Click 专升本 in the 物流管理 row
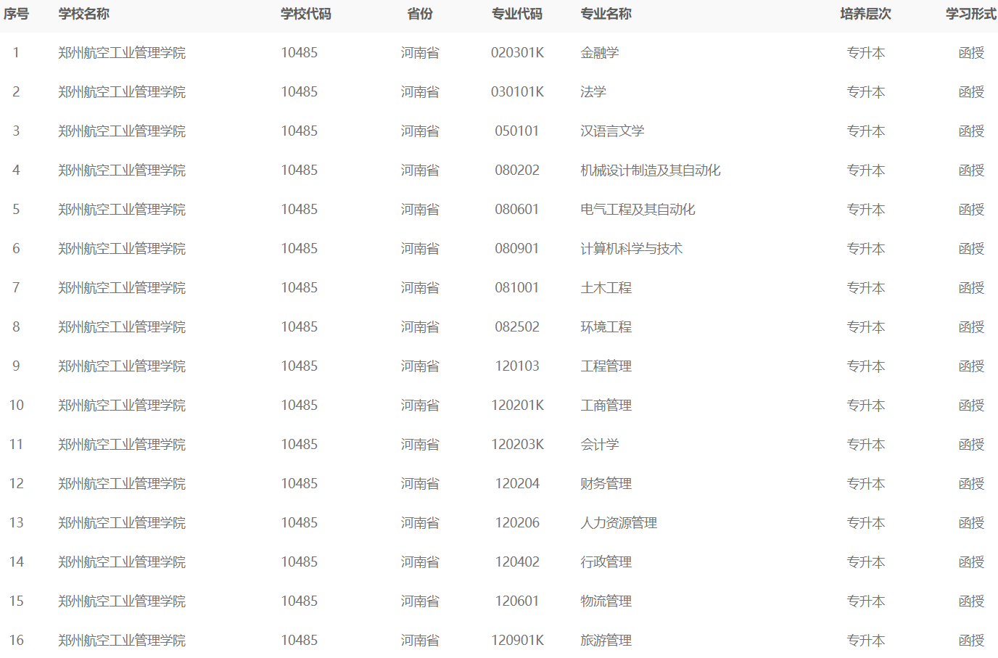 click(866, 601)
